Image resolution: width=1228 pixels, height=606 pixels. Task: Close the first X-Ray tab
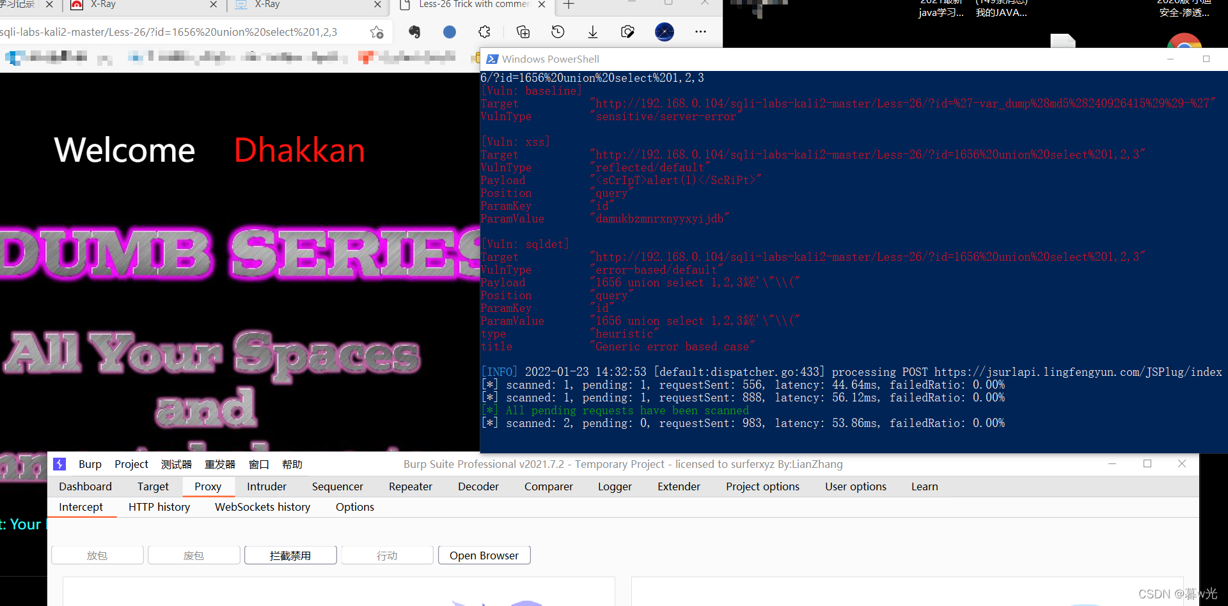(214, 4)
